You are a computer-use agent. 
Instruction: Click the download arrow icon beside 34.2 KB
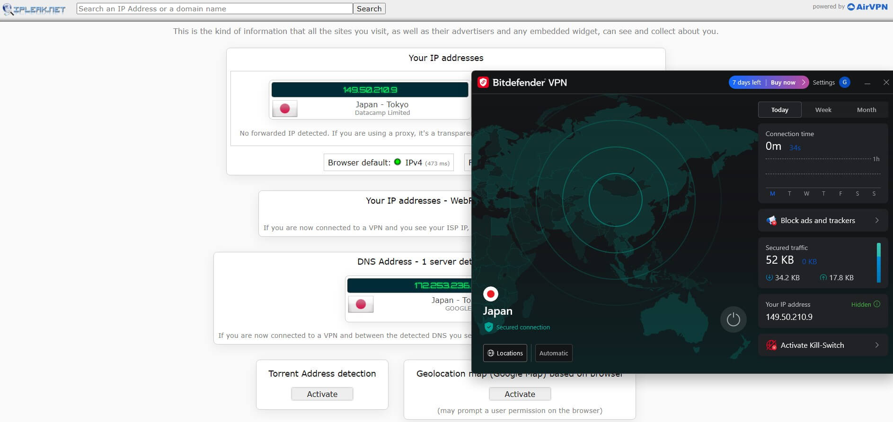pyautogui.click(x=769, y=277)
